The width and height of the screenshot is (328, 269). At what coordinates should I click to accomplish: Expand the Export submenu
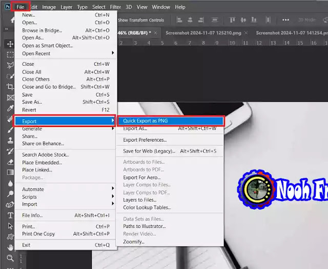[65, 121]
